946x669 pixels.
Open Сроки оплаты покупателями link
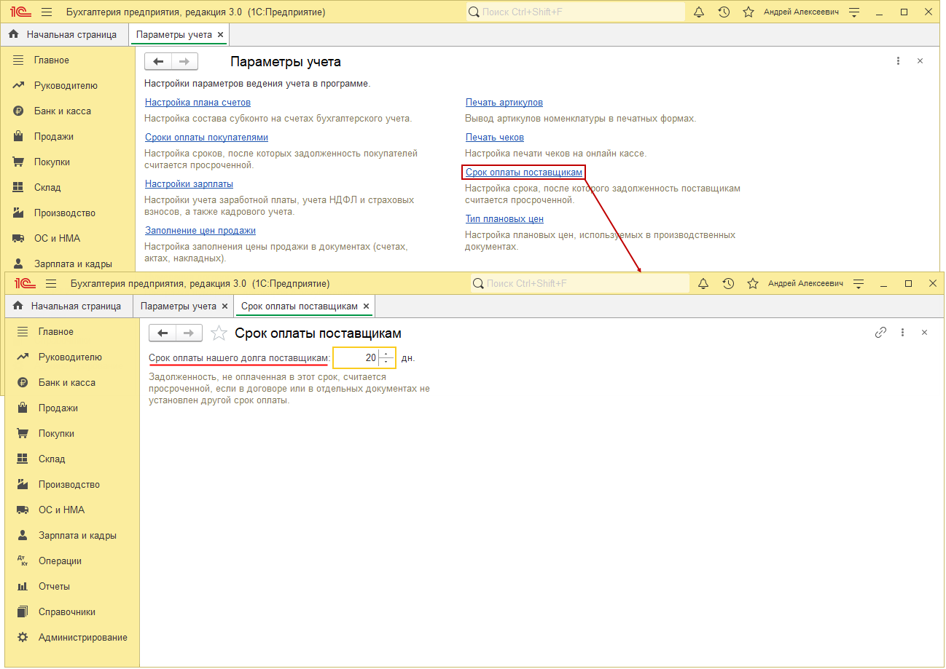click(x=206, y=138)
